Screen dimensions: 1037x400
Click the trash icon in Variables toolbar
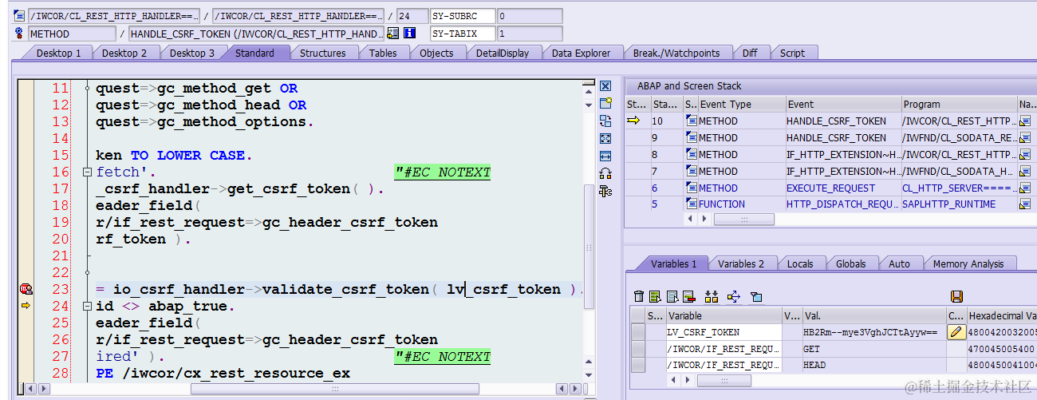639,296
